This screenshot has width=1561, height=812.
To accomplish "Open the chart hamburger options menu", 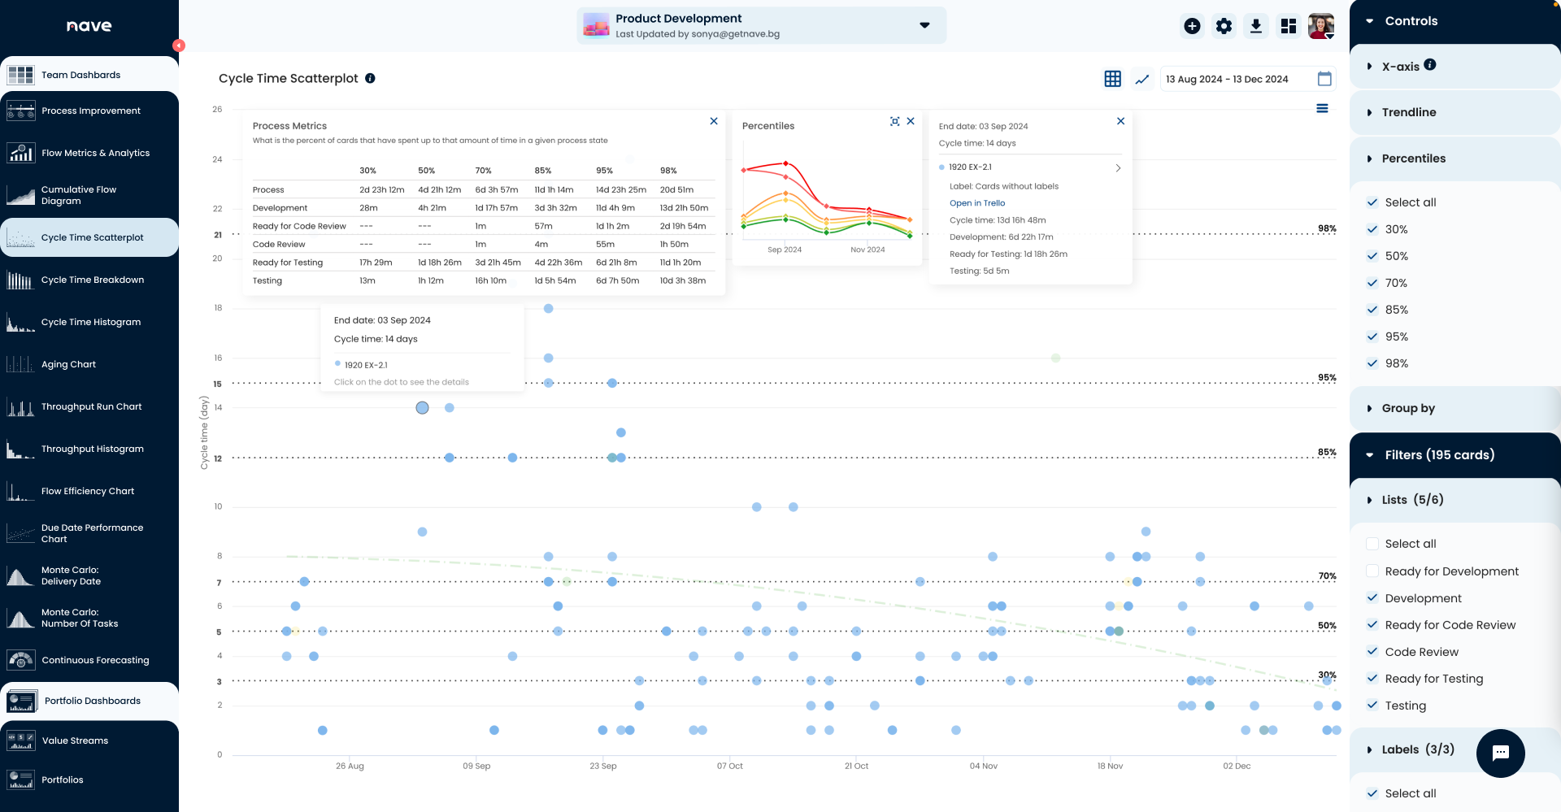I will click(x=1323, y=108).
